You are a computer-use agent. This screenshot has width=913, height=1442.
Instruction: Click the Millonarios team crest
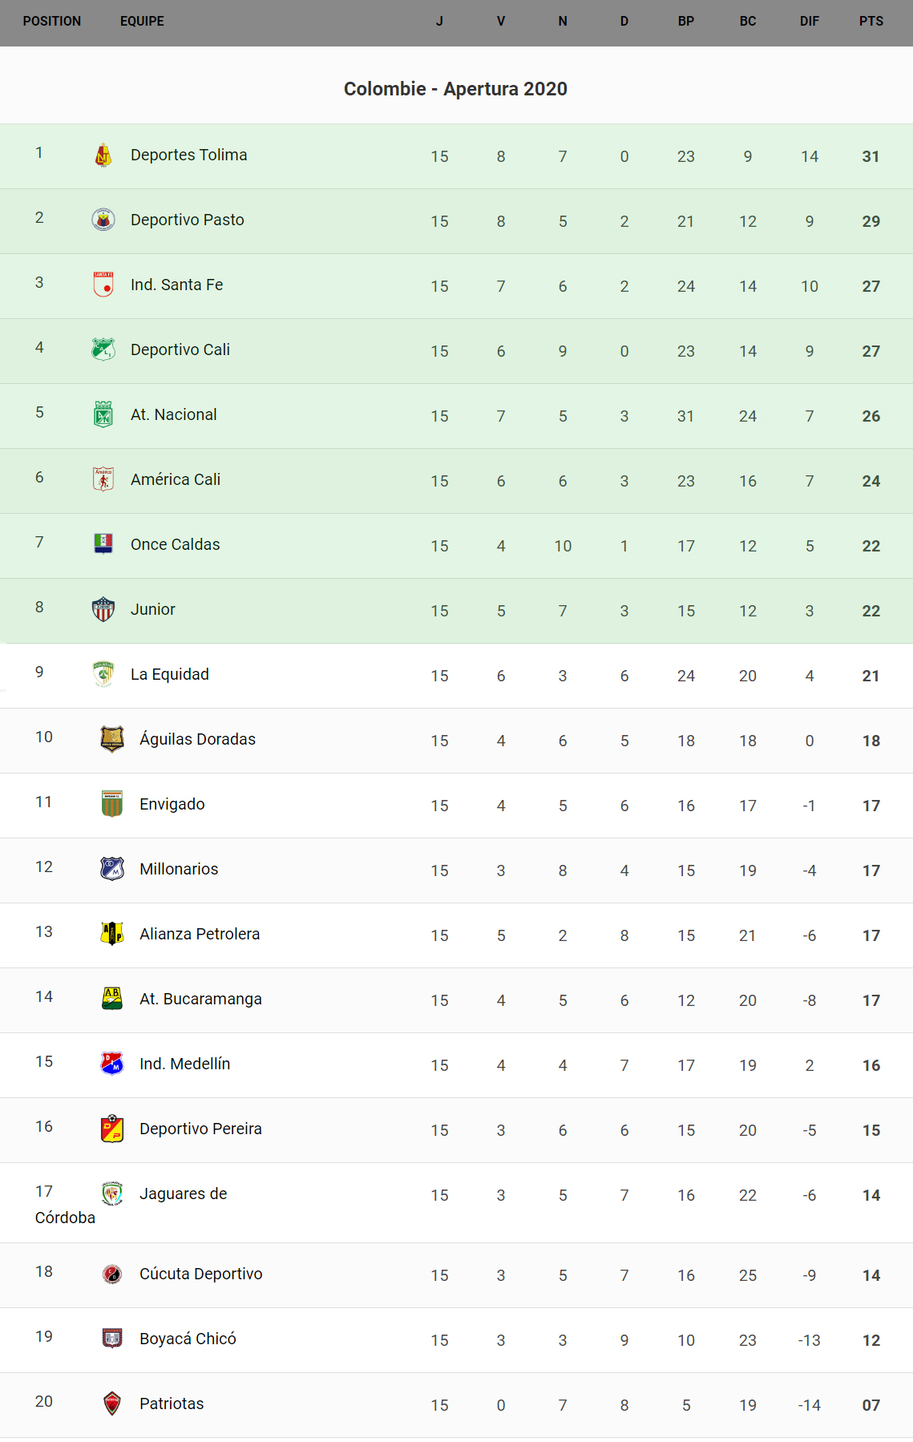[x=112, y=869]
